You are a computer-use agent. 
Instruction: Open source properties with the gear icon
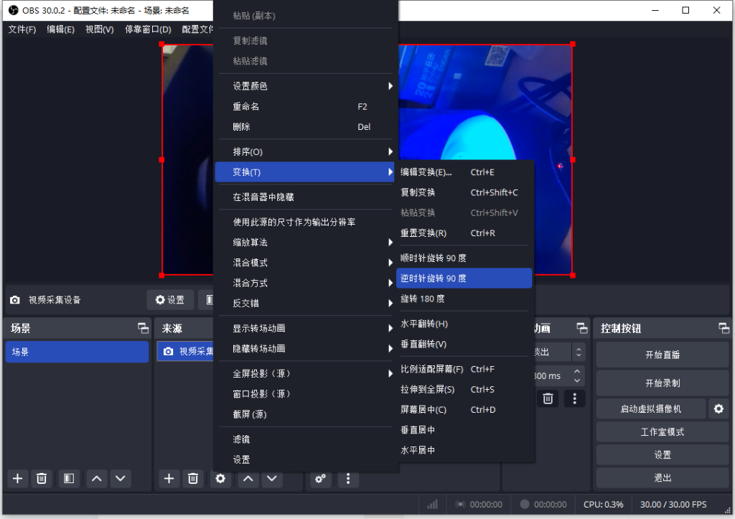pos(220,478)
